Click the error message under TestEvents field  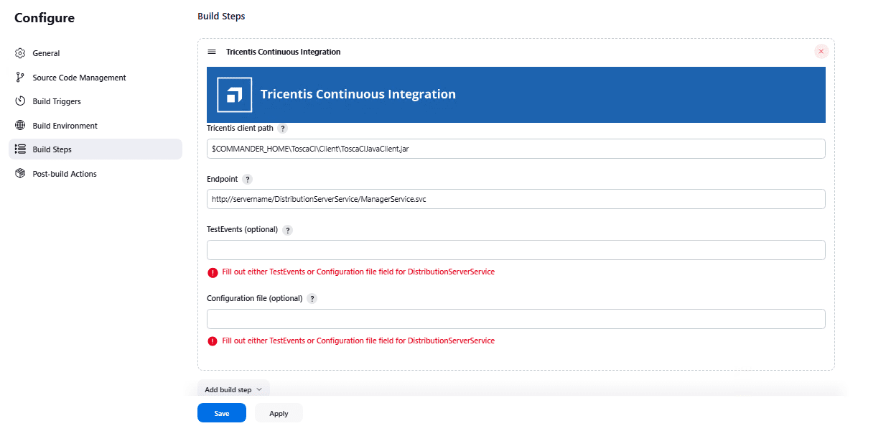point(358,272)
